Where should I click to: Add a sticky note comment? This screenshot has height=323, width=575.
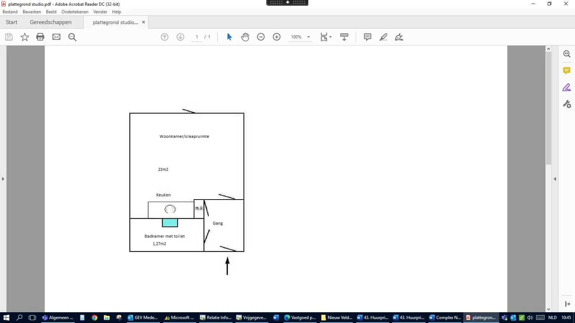tap(367, 37)
